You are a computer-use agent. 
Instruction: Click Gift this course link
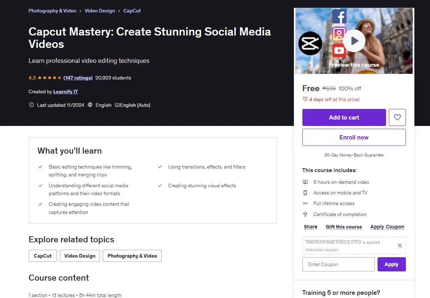pos(344,227)
